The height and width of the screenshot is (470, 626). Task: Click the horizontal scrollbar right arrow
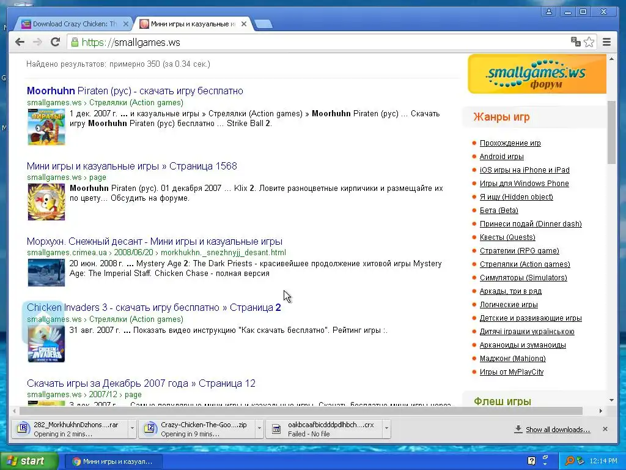pos(600,411)
